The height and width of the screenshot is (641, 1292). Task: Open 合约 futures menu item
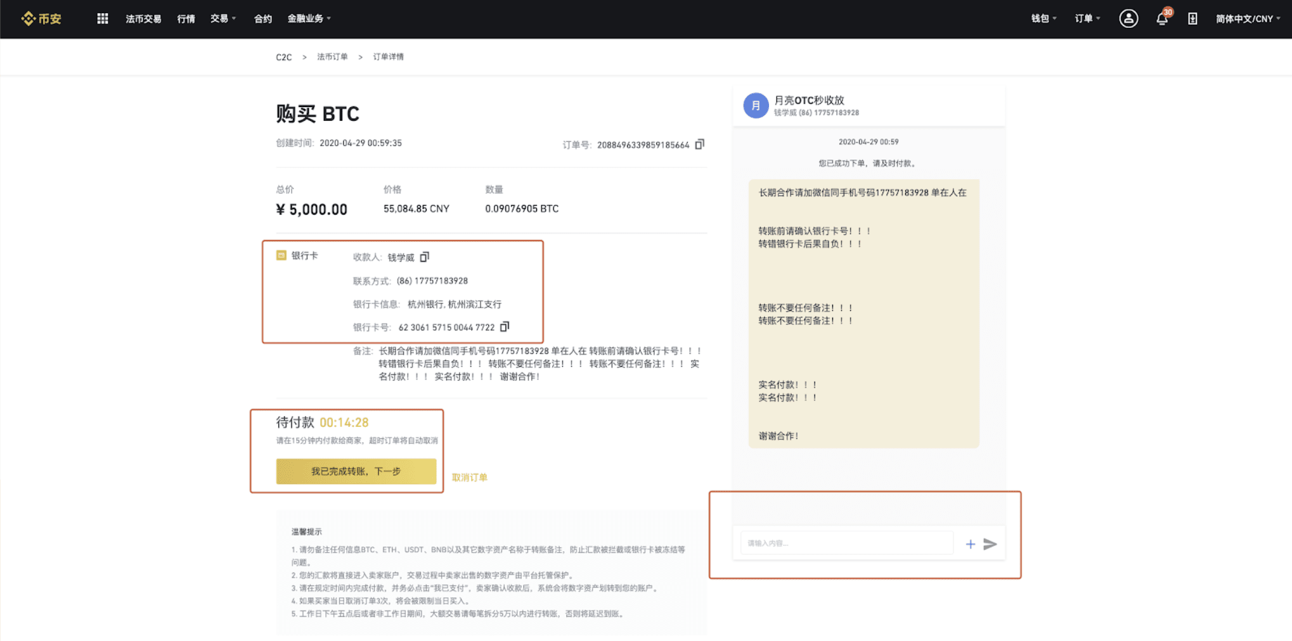pos(263,18)
